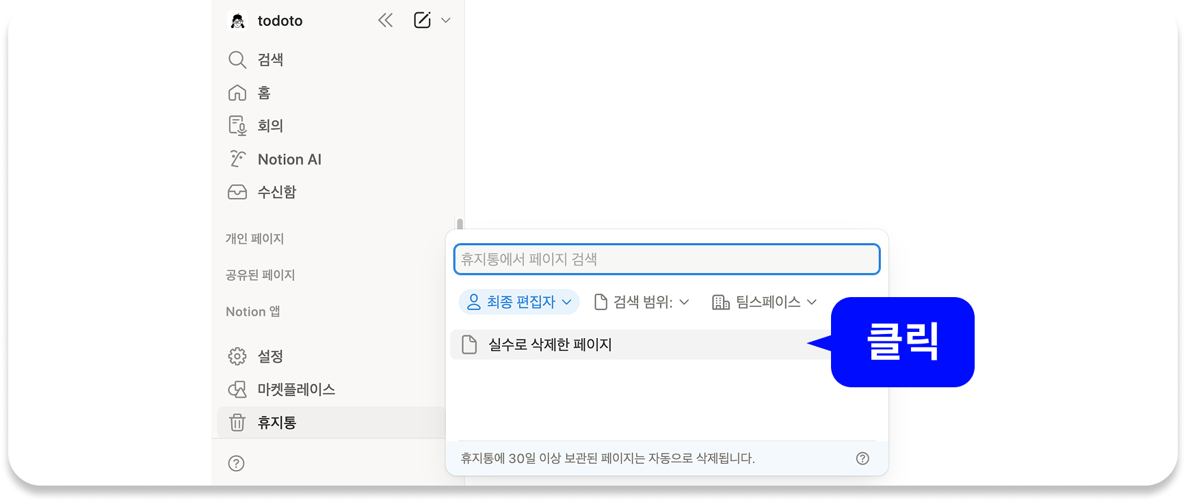Click the marketplace shapes icon

coord(237,389)
